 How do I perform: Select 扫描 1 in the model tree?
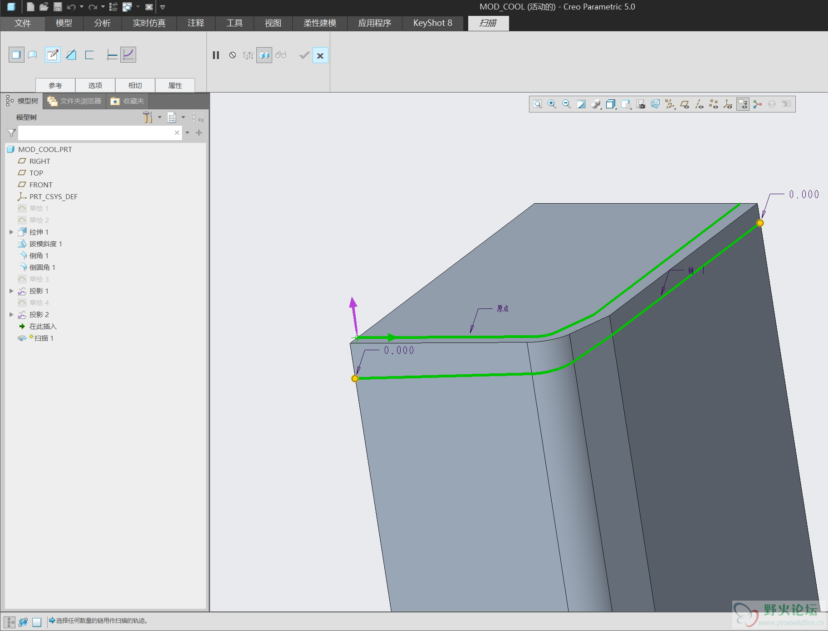click(35, 338)
